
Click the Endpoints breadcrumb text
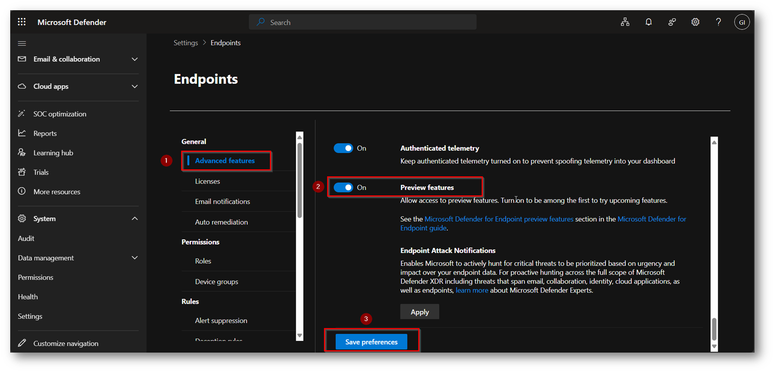[x=225, y=43]
